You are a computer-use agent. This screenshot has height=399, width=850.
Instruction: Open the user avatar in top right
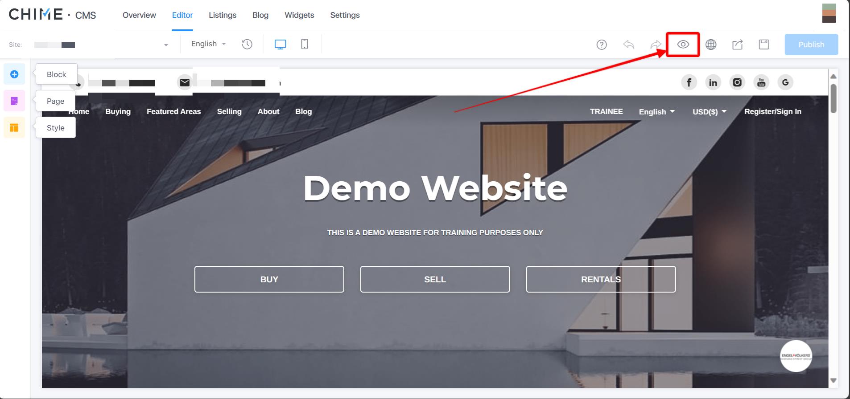pyautogui.click(x=829, y=13)
